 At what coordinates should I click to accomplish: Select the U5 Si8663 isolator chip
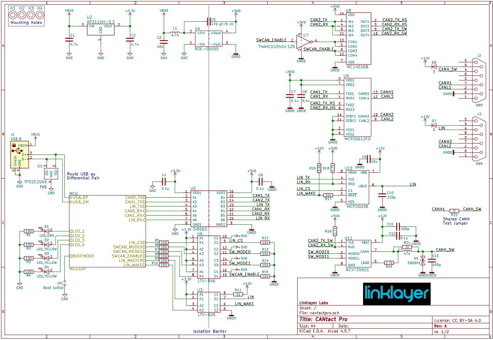[x=209, y=209]
